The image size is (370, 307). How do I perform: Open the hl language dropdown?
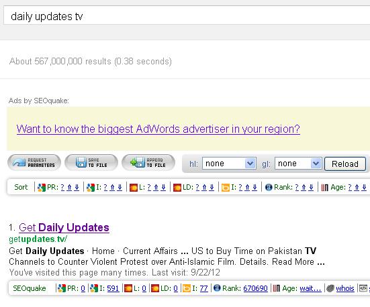click(x=229, y=164)
